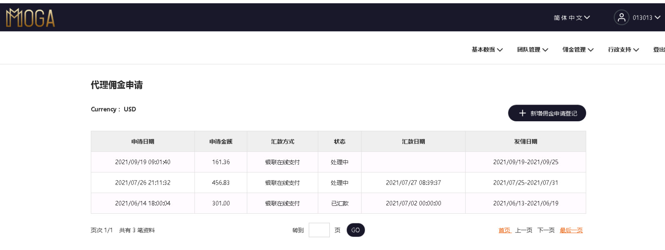
Task: Open the 简体中文 language dropdown
Action: pyautogui.click(x=572, y=17)
